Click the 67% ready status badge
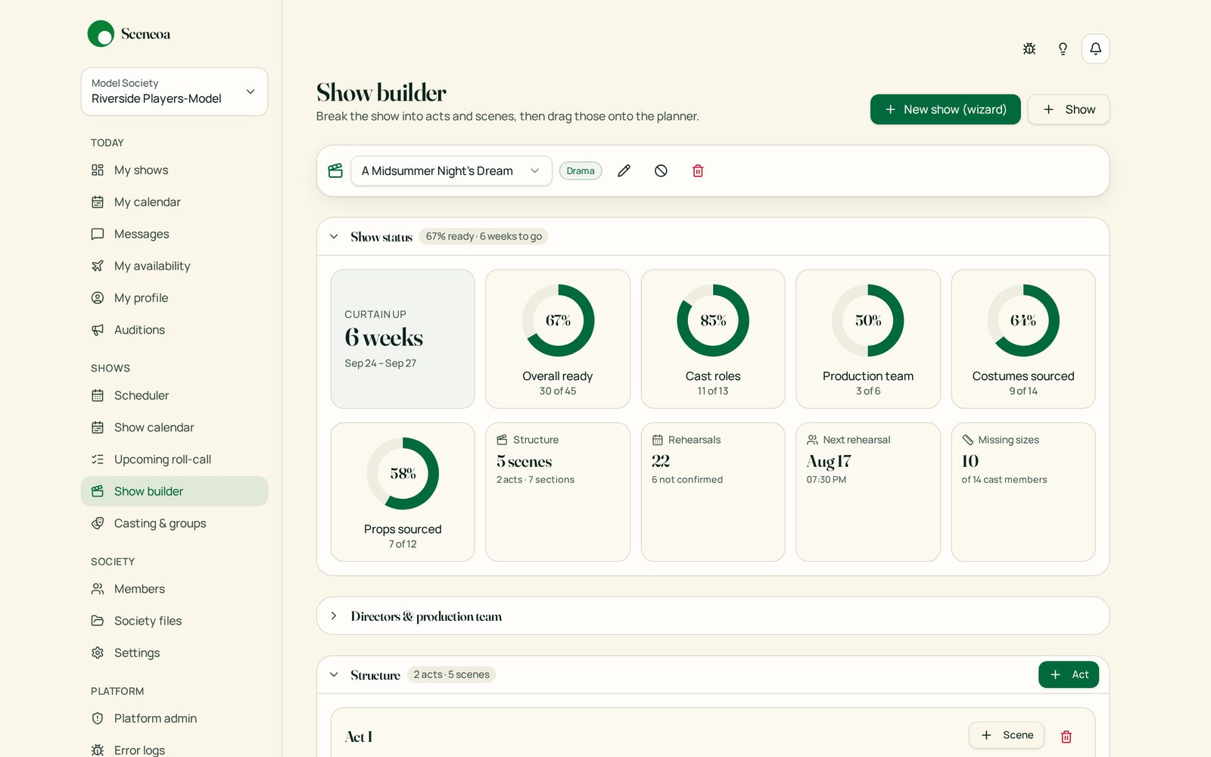Screen dimensions: 1211x757 484,236
